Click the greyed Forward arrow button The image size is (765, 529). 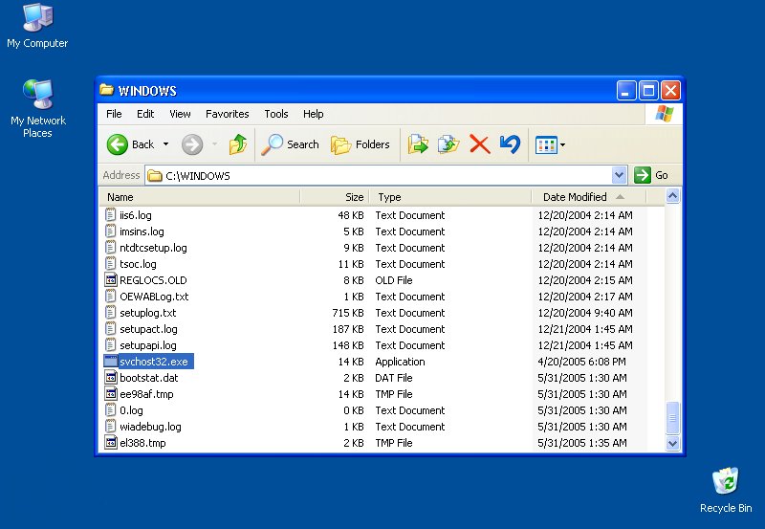[x=192, y=144]
